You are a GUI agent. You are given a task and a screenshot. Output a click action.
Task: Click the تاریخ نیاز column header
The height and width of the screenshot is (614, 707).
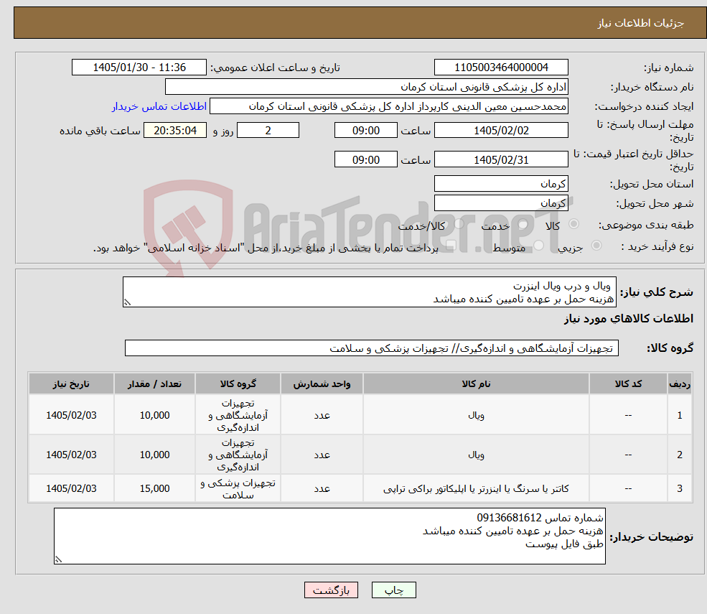coord(71,383)
